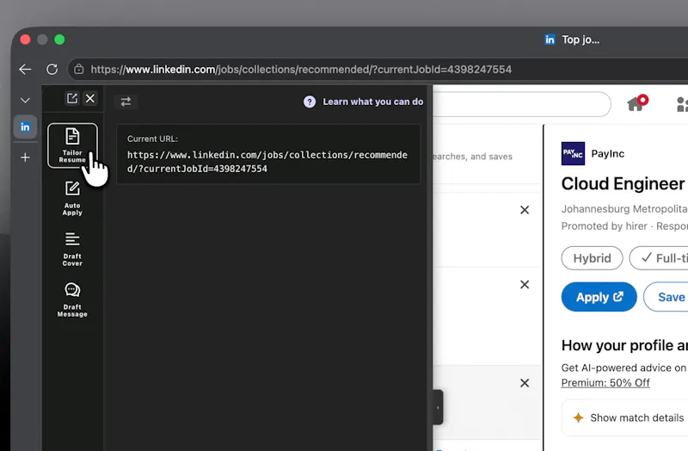Open the Auto Apply tool
Image resolution: width=688 pixels, height=451 pixels.
(x=72, y=198)
